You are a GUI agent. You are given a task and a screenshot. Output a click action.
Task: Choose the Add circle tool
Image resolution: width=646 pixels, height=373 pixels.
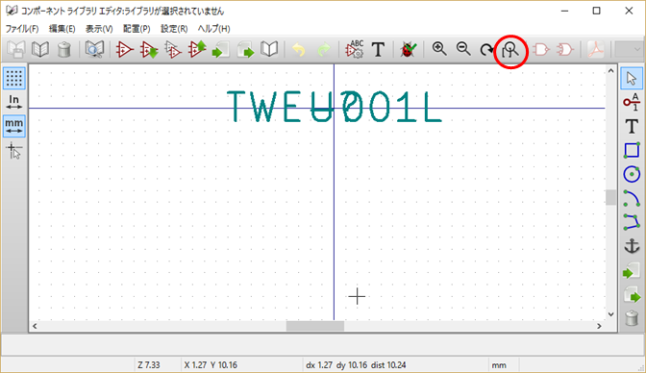click(x=632, y=174)
